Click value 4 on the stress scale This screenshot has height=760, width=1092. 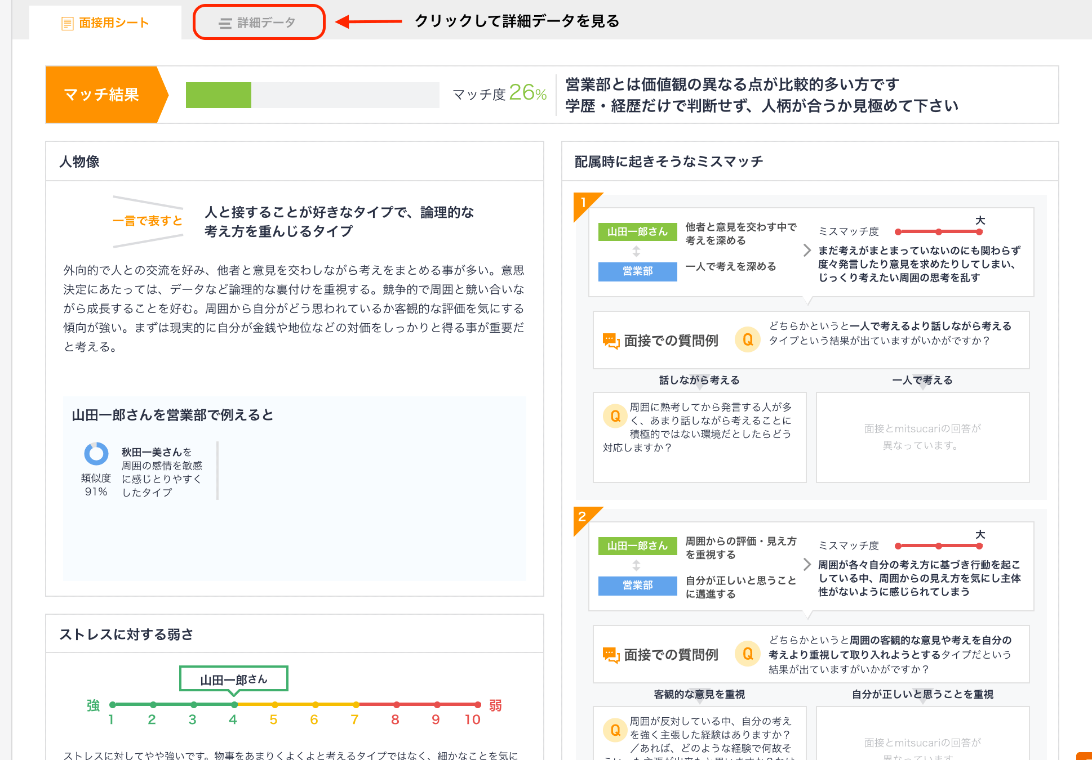pyautogui.click(x=233, y=704)
